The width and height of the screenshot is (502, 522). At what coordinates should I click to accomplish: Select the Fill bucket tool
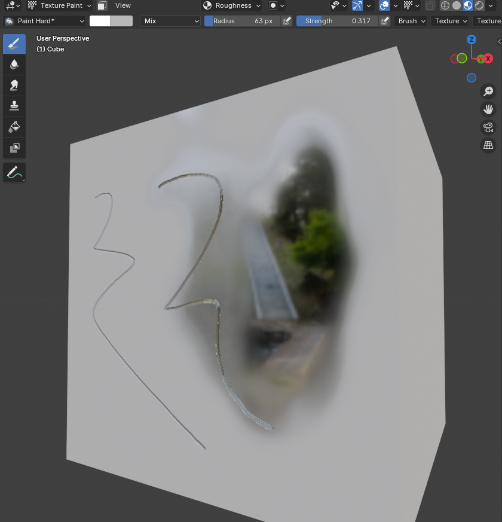click(14, 127)
